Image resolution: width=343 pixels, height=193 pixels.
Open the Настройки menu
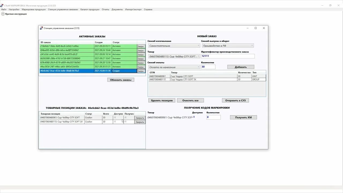[14, 9]
